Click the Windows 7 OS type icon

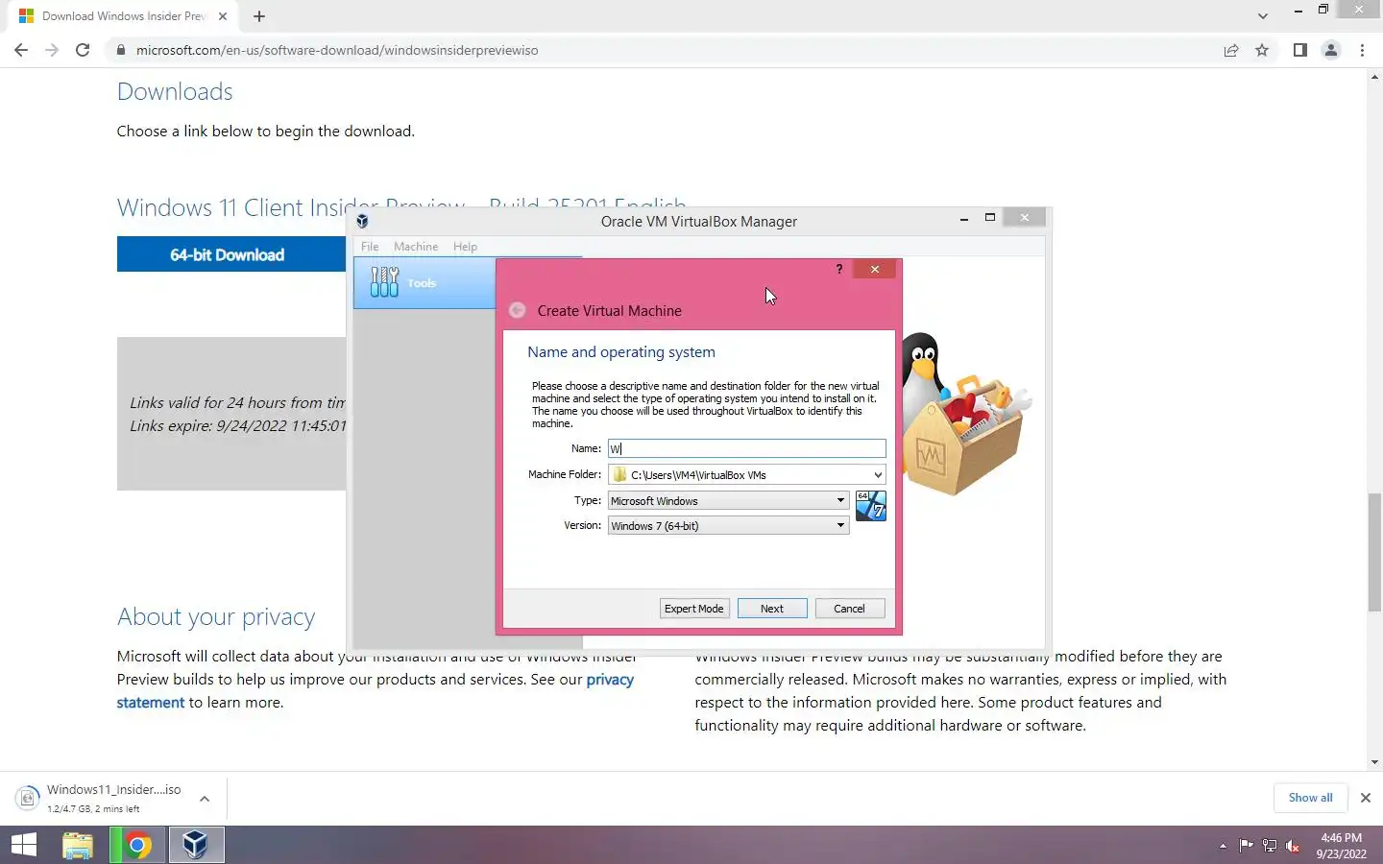coord(870,506)
